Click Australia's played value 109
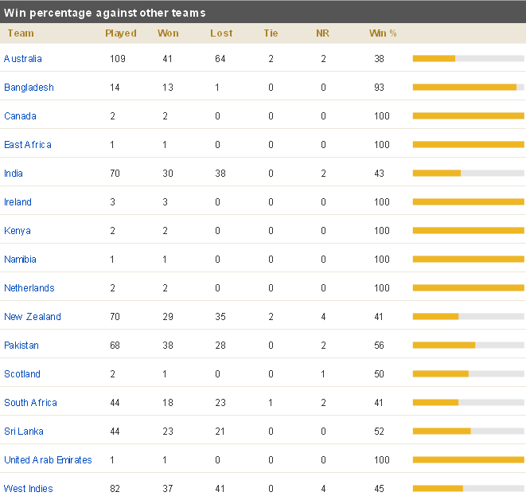Viewport: 526px width, 500px height. pyautogui.click(x=118, y=59)
